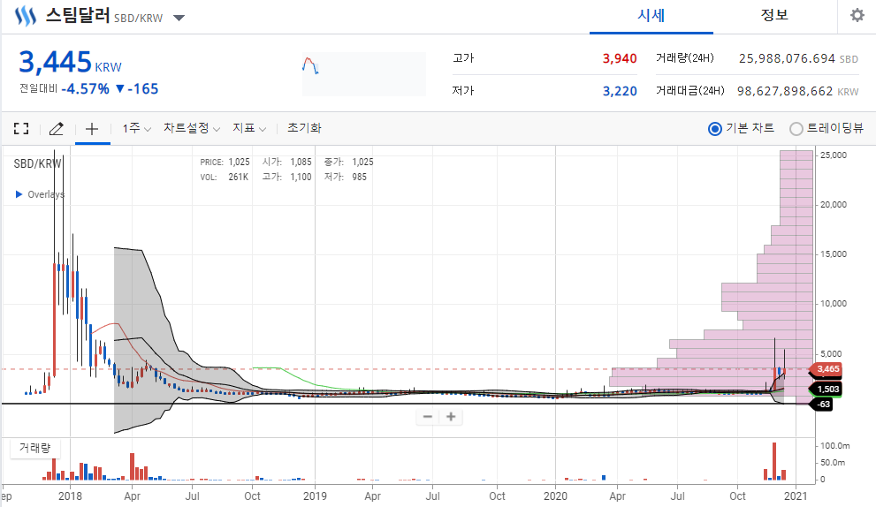This screenshot has height=507, width=876.
Task: Click the 10,000 price axis label
Action: point(833,304)
